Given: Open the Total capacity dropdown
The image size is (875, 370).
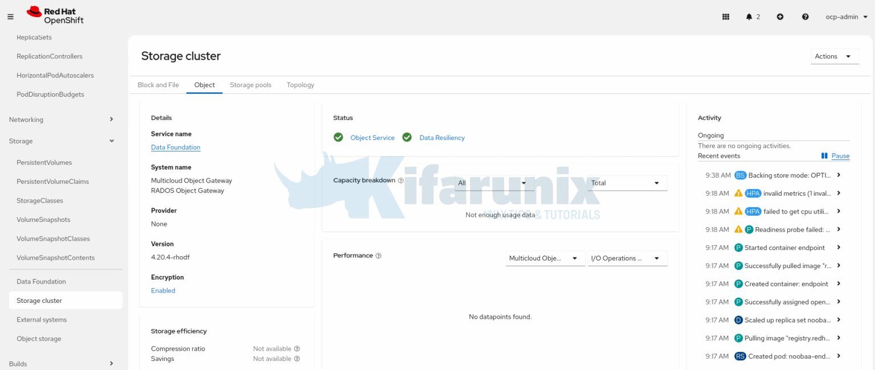Looking at the screenshot, I should click(x=627, y=183).
